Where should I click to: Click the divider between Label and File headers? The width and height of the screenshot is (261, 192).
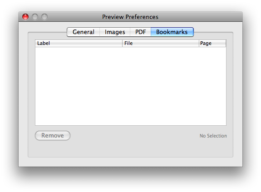[x=123, y=43]
